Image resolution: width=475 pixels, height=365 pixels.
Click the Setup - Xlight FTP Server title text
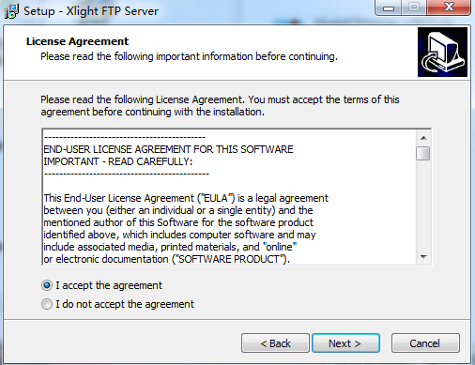(91, 11)
